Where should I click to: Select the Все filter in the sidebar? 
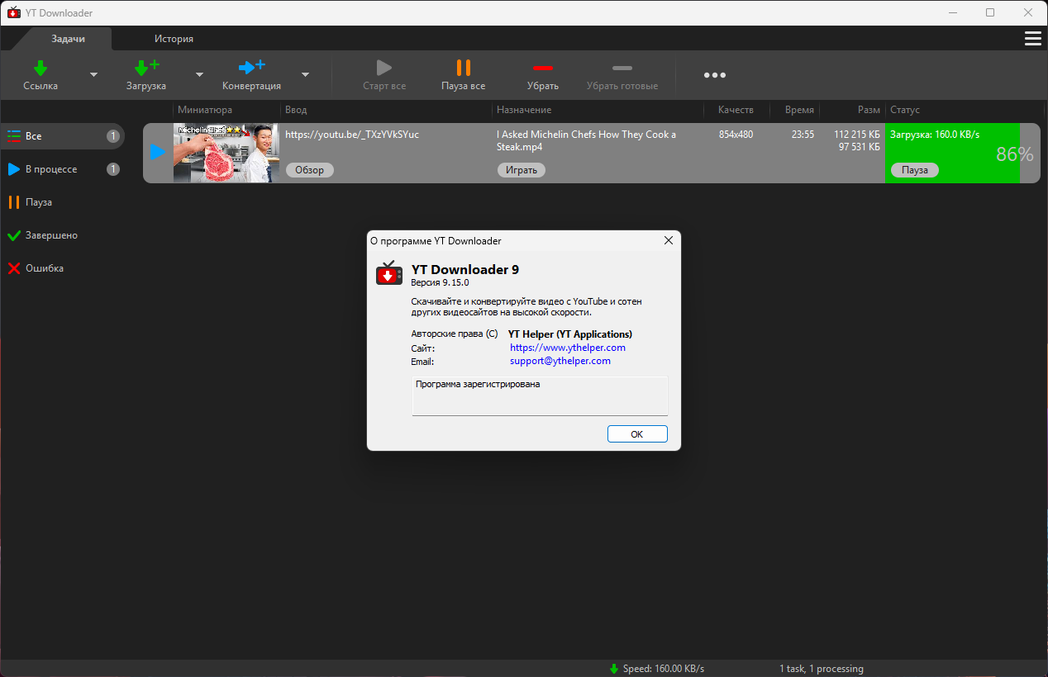click(63, 136)
